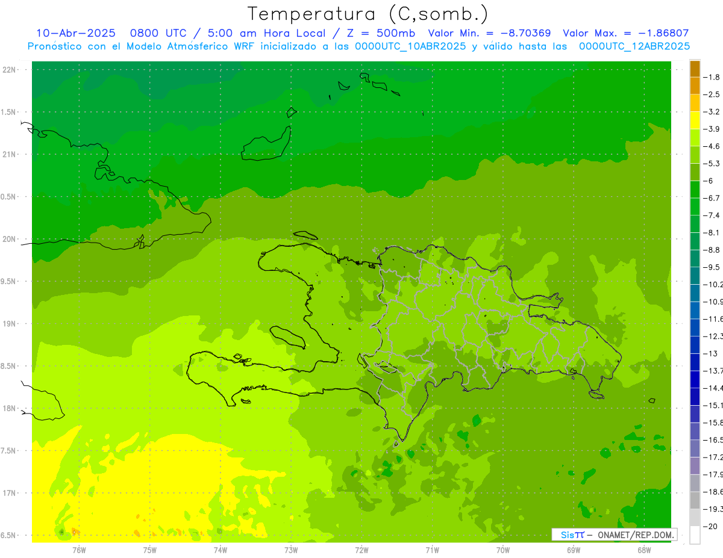Click the '-4.6' colorbar label
The width and height of the screenshot is (723, 558).
coord(713,146)
